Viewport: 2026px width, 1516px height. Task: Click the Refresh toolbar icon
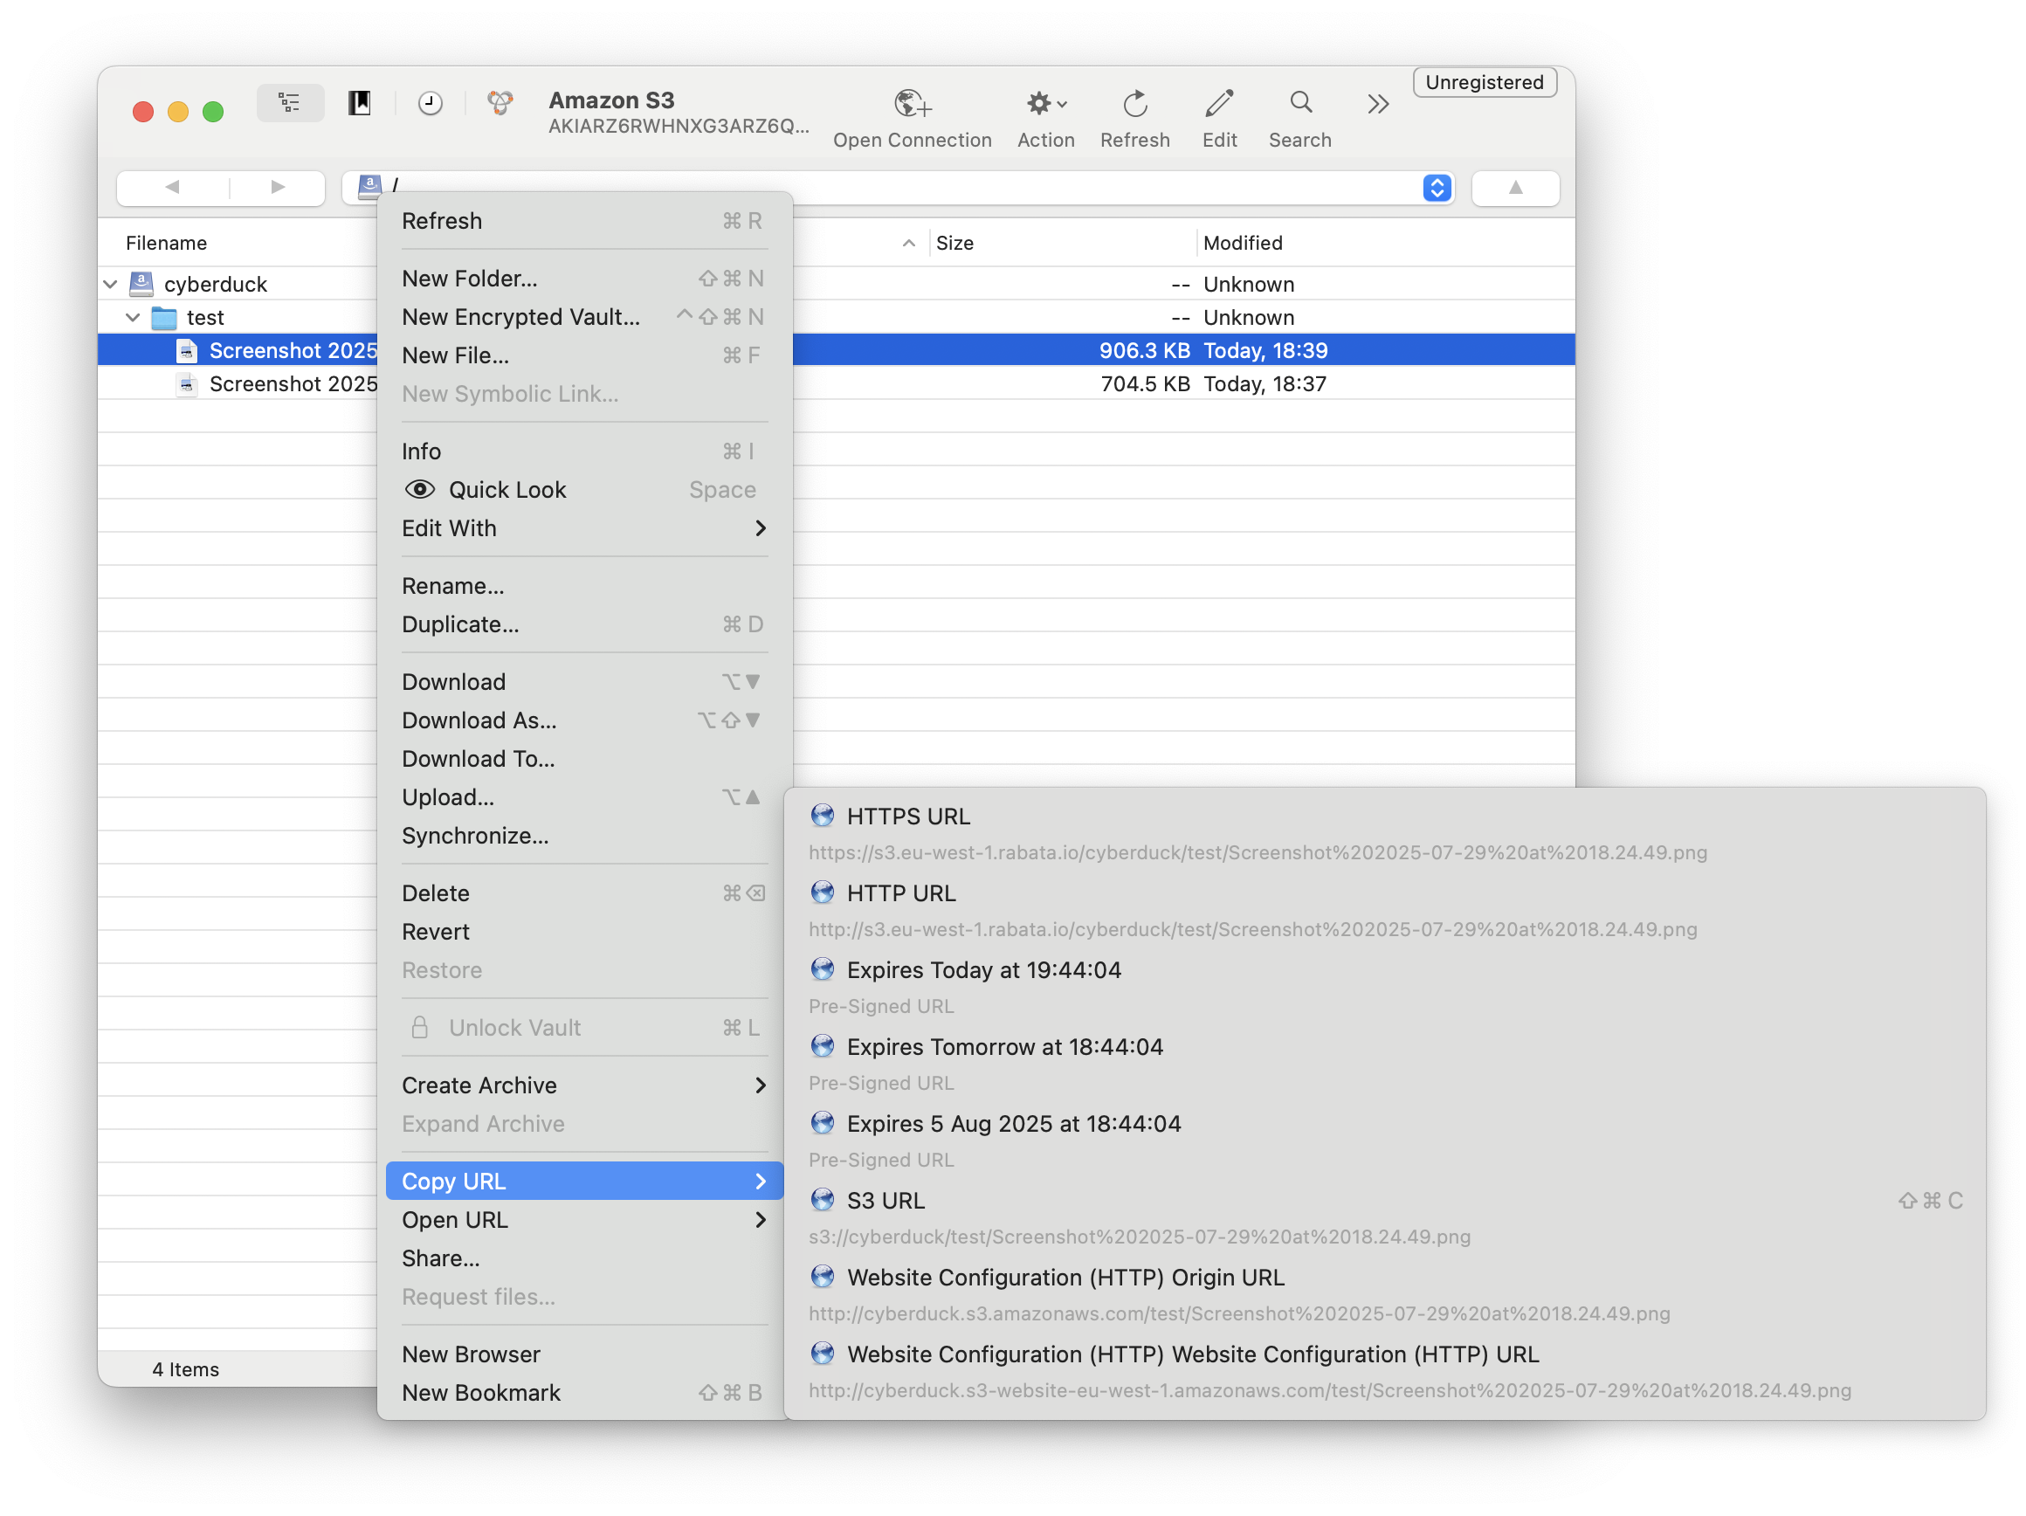click(x=1134, y=104)
